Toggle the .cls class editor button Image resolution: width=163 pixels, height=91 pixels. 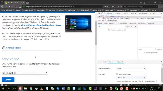(x=132, y=27)
